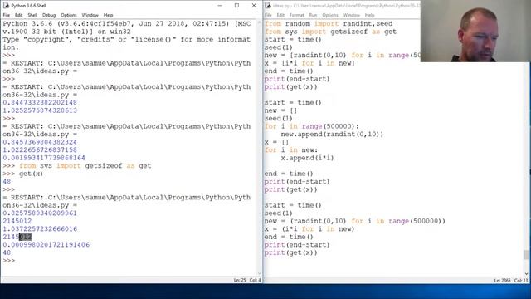Viewport: 531px width, 299px height.
Task: Click output value 0.8257589340209961
Action: coord(40,213)
